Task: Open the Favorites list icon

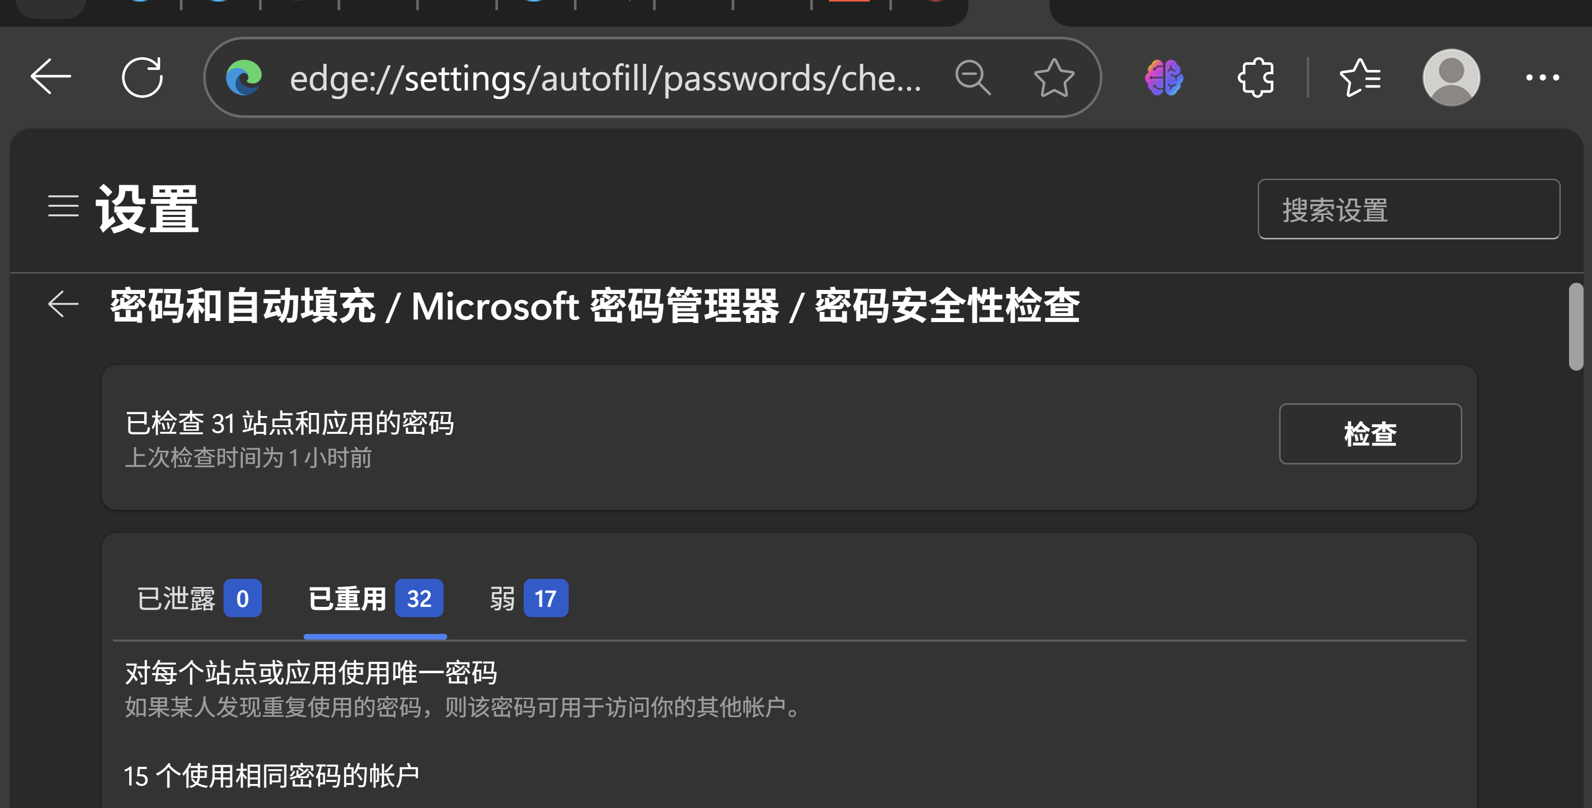Action: click(x=1360, y=78)
